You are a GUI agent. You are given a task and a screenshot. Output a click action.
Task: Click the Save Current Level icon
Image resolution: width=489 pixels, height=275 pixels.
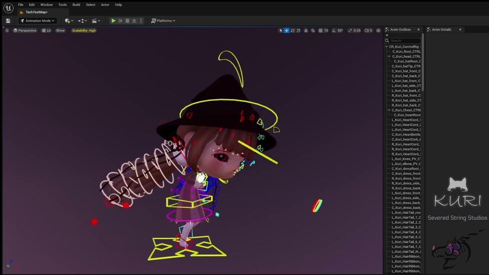click(8, 20)
